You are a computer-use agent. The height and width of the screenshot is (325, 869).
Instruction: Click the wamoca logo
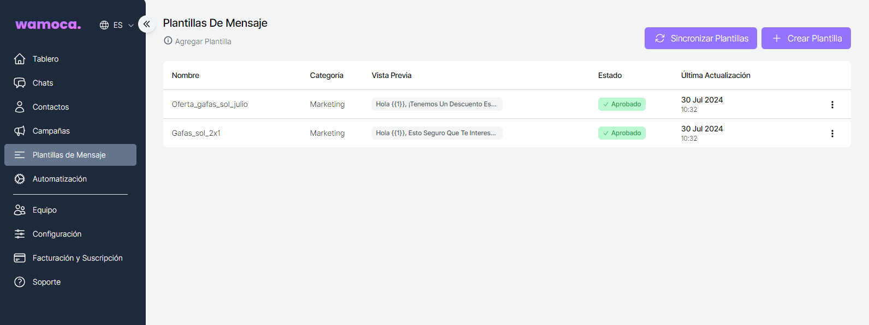[48, 25]
